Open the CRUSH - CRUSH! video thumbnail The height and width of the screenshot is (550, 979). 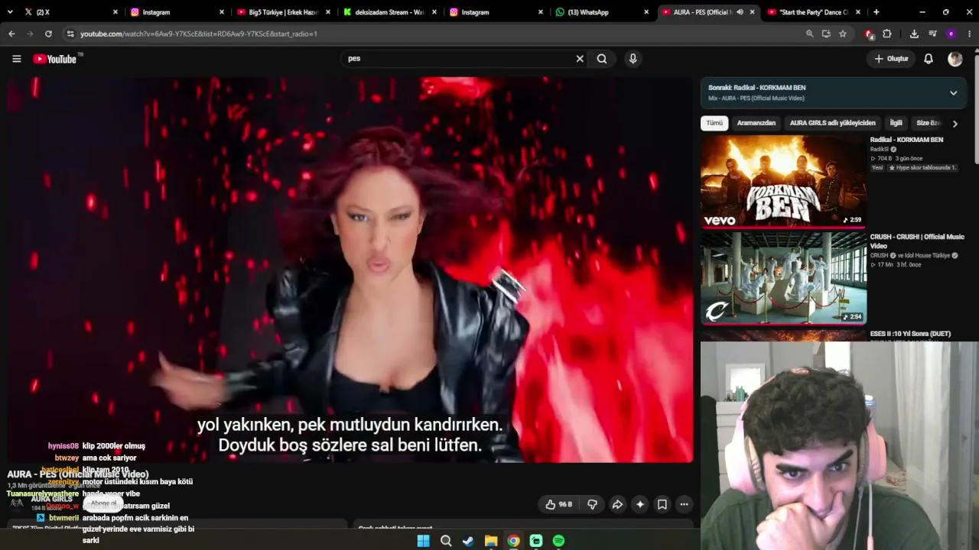[x=783, y=278]
